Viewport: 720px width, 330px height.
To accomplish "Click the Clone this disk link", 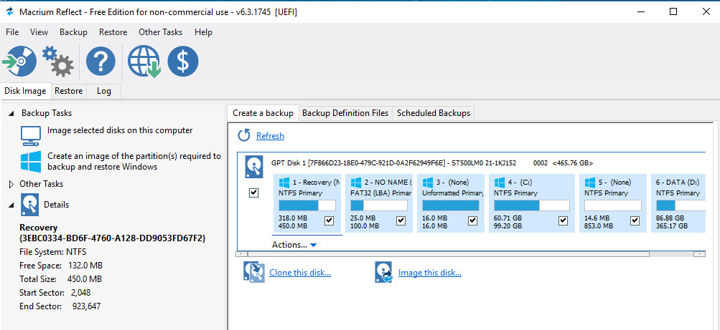I will click(300, 273).
